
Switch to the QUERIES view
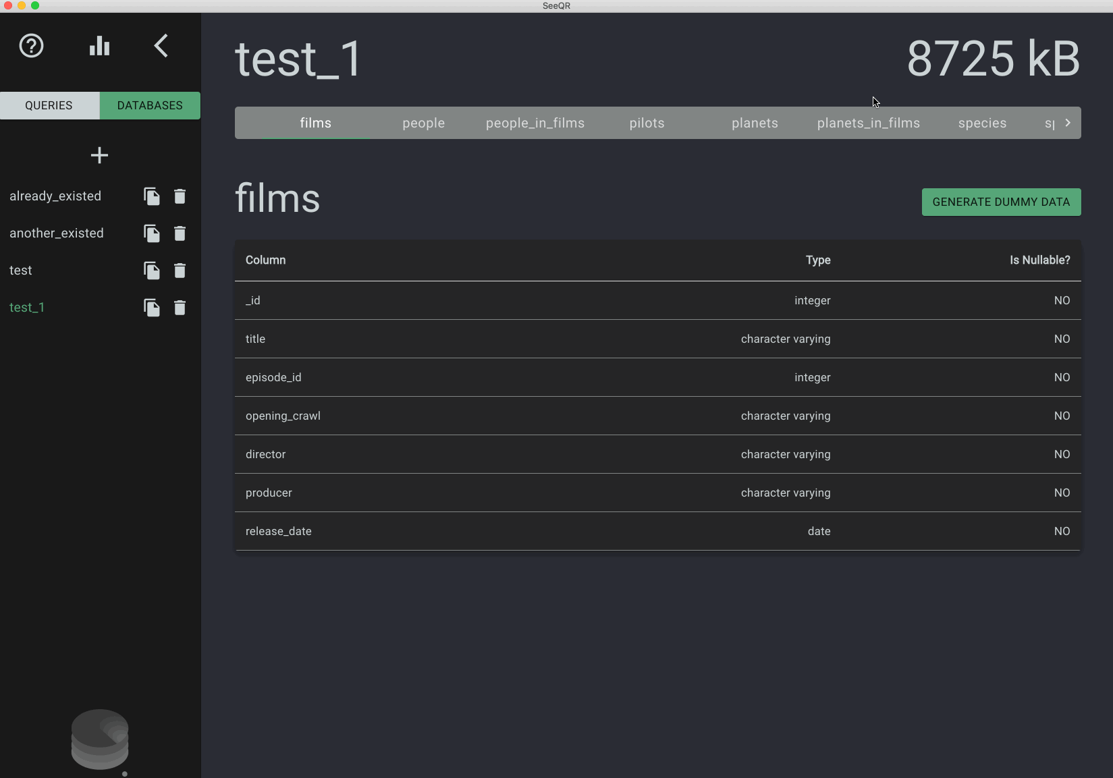[x=49, y=105]
